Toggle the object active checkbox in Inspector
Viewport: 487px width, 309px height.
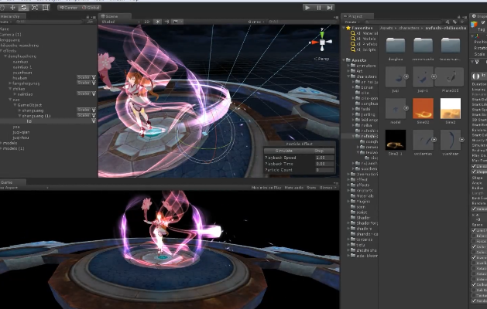482,23
